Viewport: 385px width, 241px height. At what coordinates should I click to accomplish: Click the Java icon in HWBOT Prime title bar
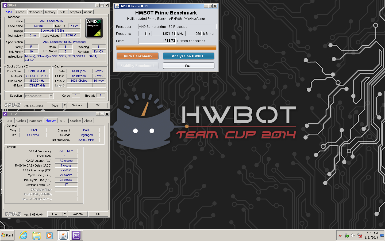117,6
